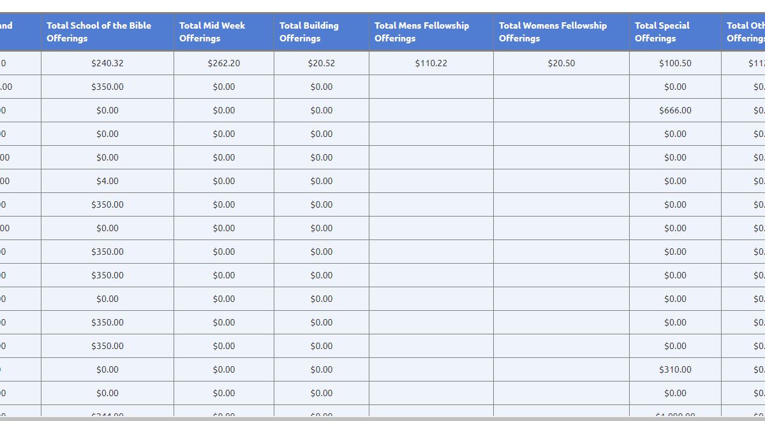Click the empty Womens Fellowship cell in $310.00 row
The width and height of the screenshot is (765, 421).
[x=561, y=369]
